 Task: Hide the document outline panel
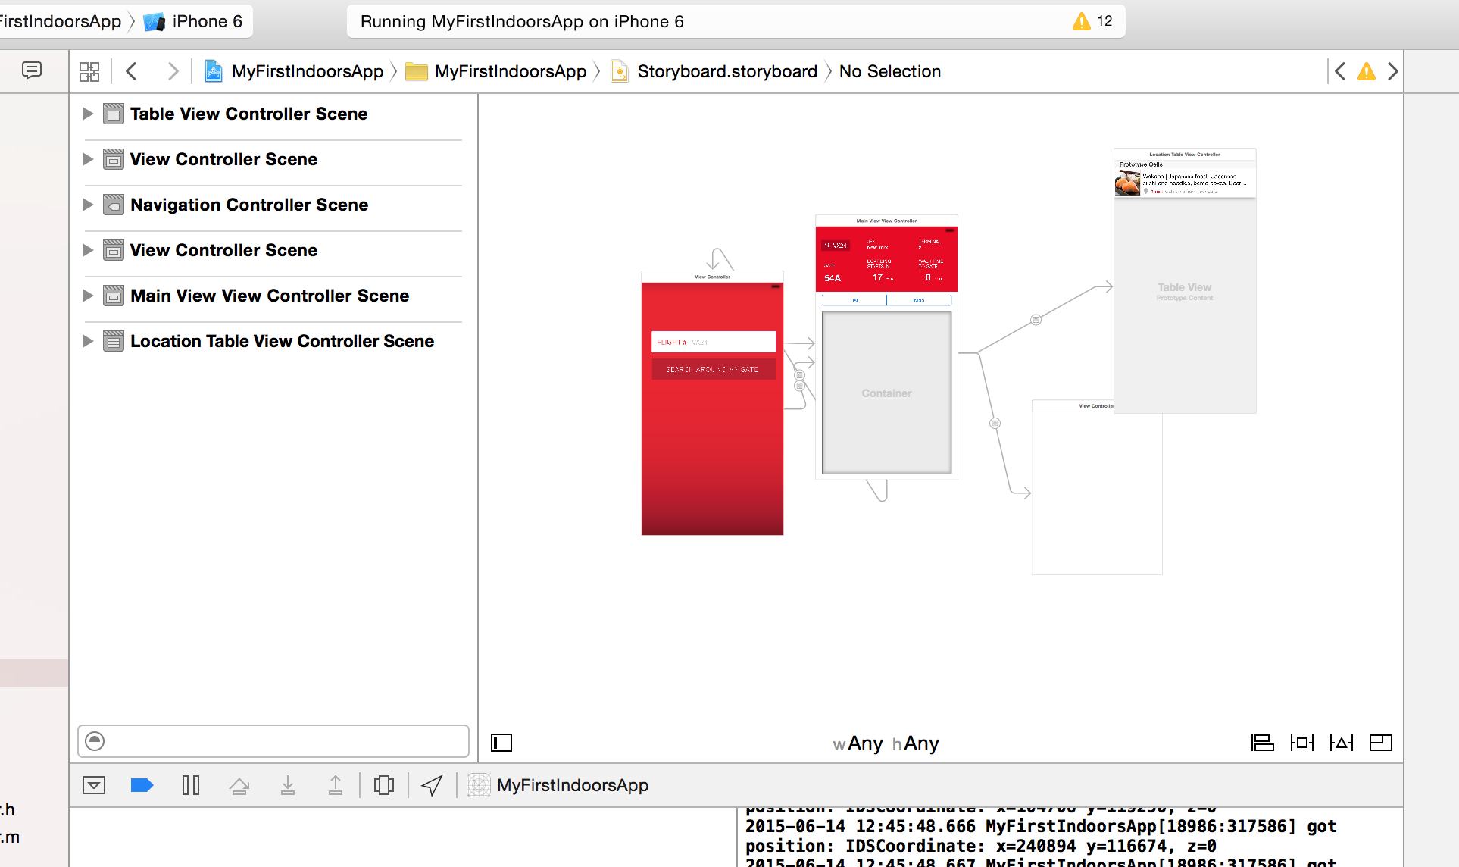pyautogui.click(x=501, y=743)
